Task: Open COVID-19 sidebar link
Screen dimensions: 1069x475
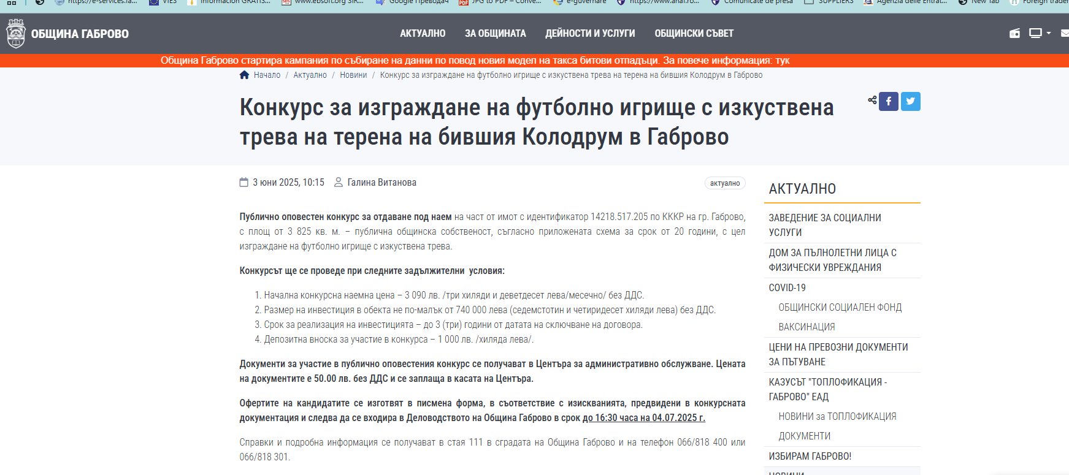Action: tap(787, 287)
